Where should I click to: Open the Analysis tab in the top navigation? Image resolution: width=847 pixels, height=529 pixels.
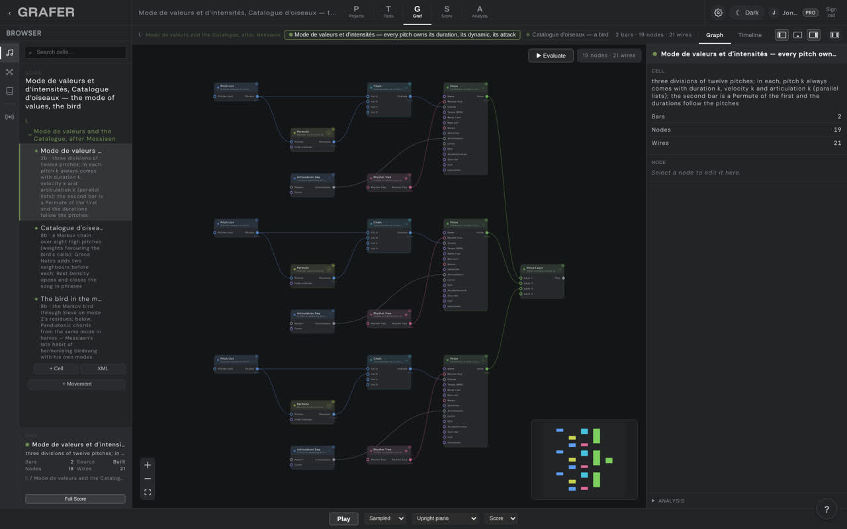(480, 12)
